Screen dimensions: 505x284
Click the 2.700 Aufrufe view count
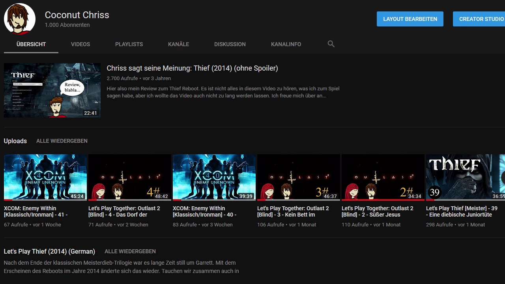(x=122, y=78)
